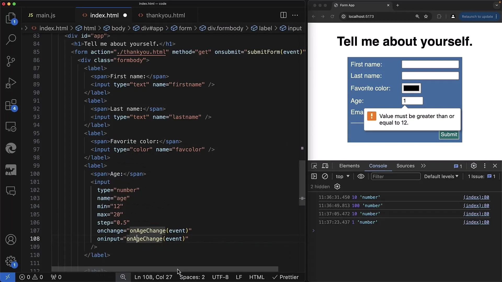The height and width of the screenshot is (282, 502).
Task: Toggle the console sidebar panel
Action: point(314,177)
